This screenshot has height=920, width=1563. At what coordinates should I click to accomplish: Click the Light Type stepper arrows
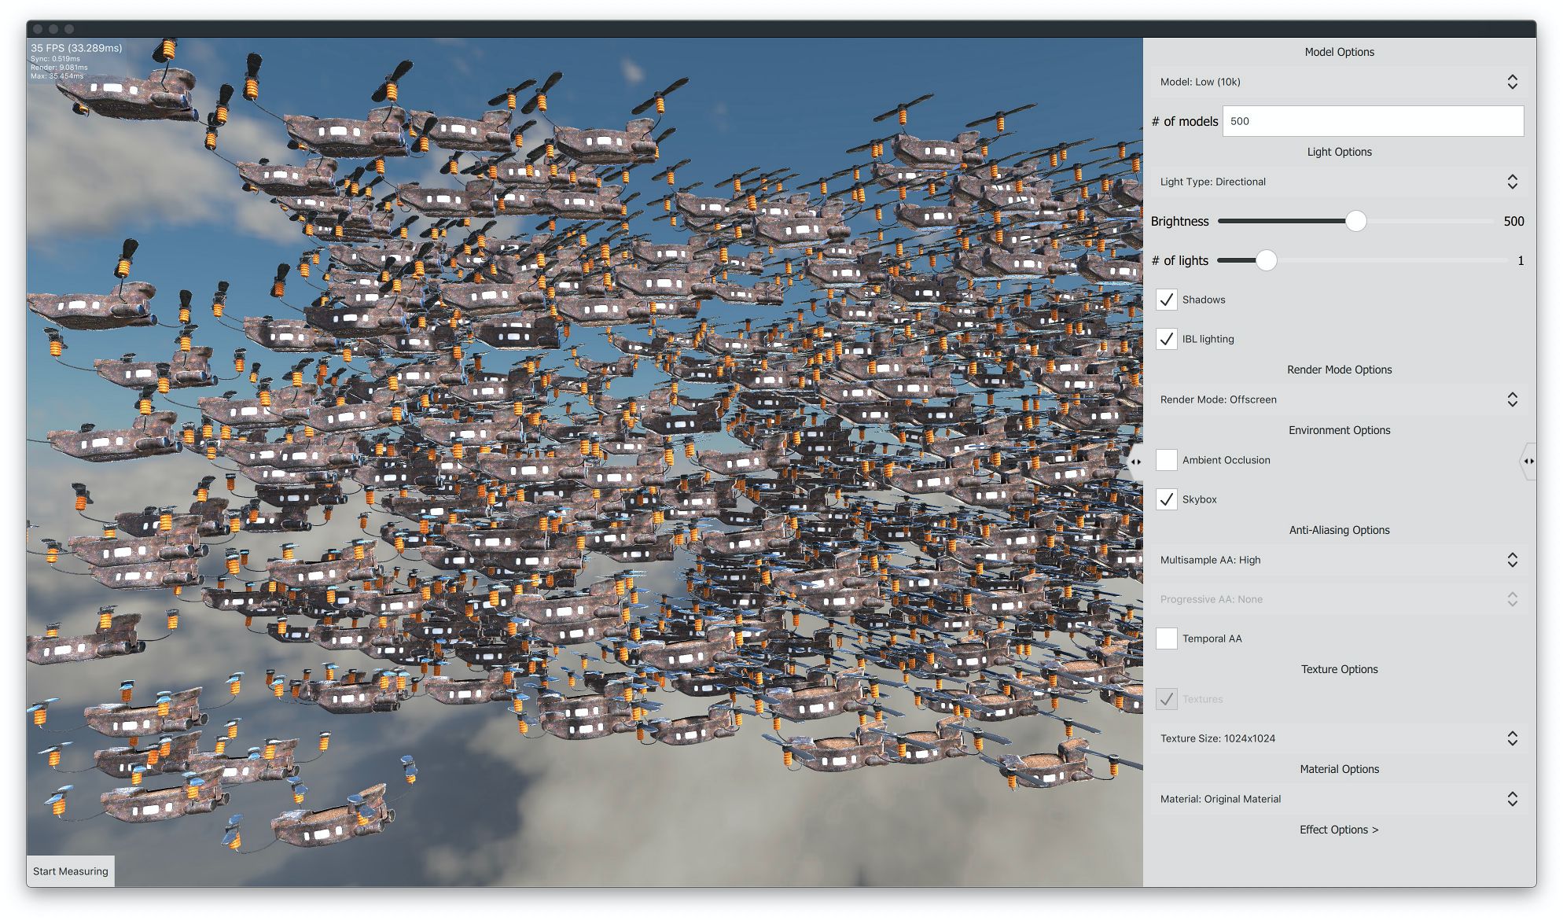(1512, 182)
